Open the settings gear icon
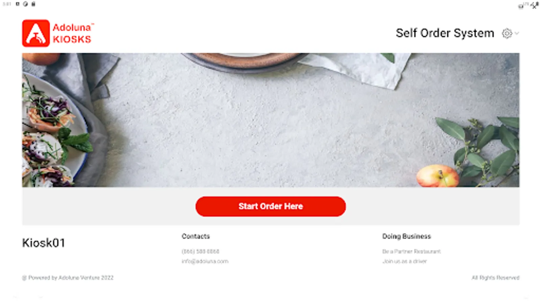The width and height of the screenshot is (541, 304). [x=507, y=33]
